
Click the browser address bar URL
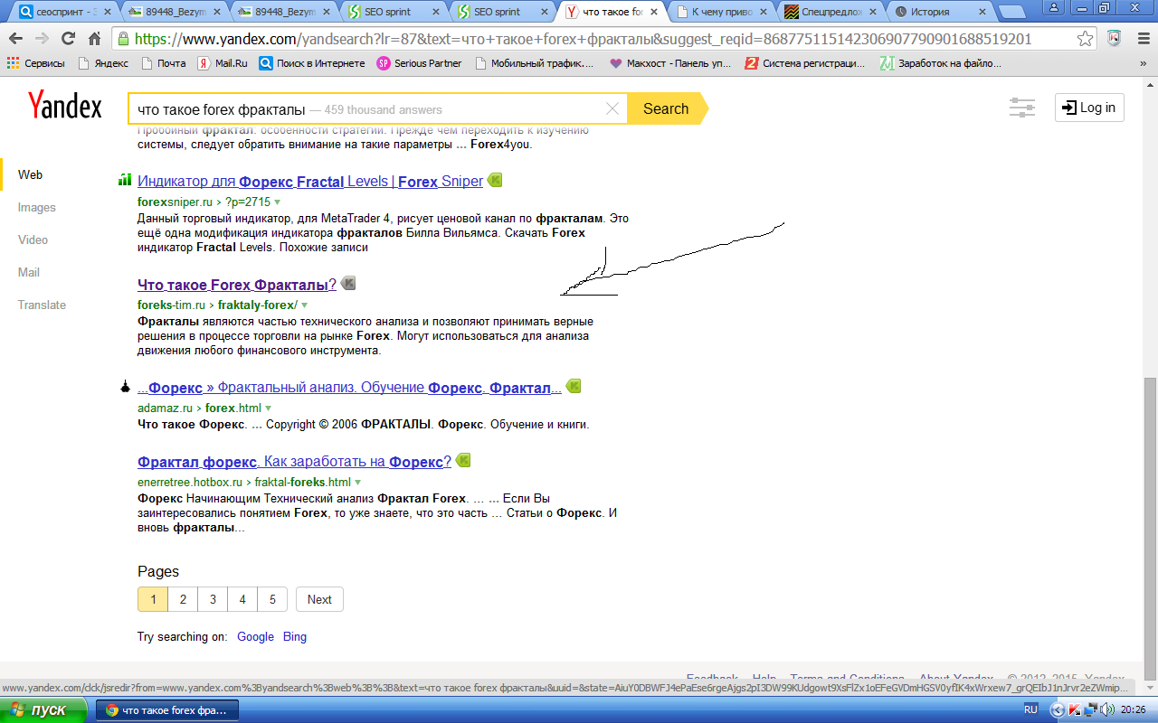point(583,40)
